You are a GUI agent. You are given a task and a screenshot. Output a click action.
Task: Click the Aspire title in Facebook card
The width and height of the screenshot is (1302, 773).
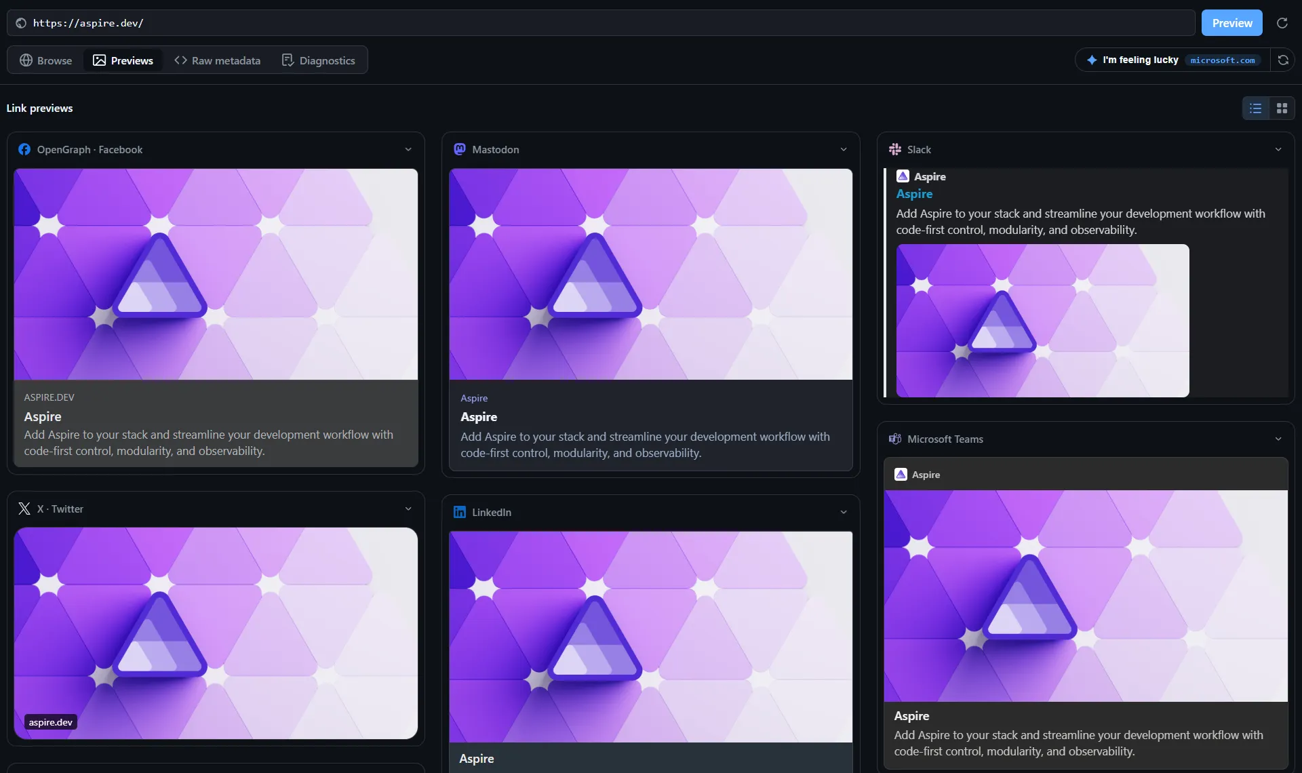(x=43, y=416)
